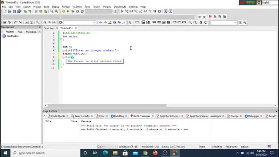Screen dimensions: 279x157
Task: Click the Windows taskbar search box
Action: click(45, 153)
